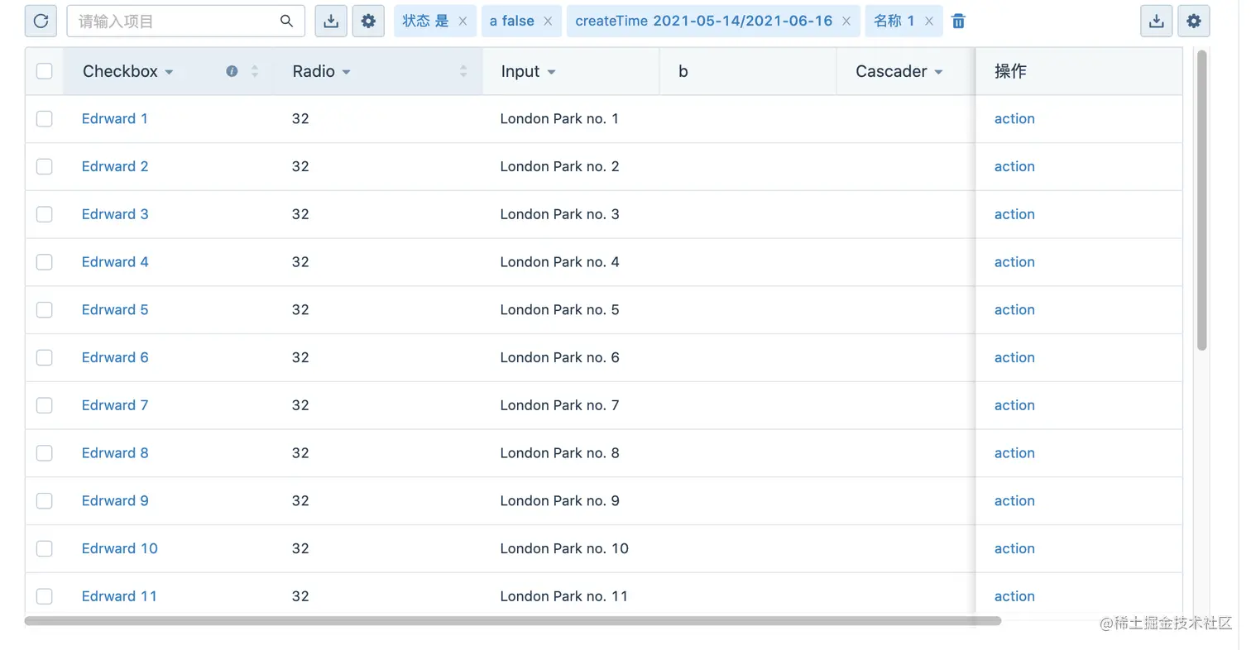This screenshot has height=650, width=1251.
Task: Check the Edrward 11 row checkbox
Action: coord(45,596)
